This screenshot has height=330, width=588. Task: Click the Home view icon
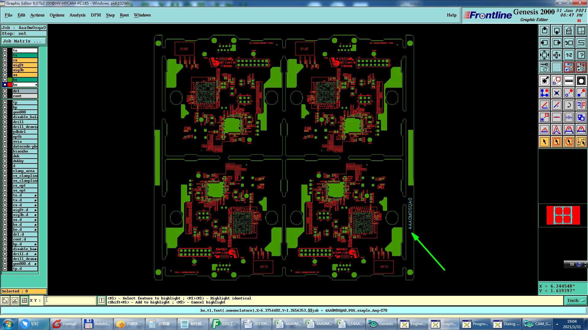pos(569,31)
